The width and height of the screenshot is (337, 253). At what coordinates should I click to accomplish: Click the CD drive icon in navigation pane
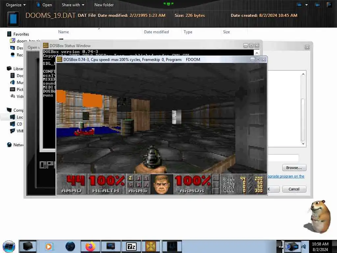[13, 124]
